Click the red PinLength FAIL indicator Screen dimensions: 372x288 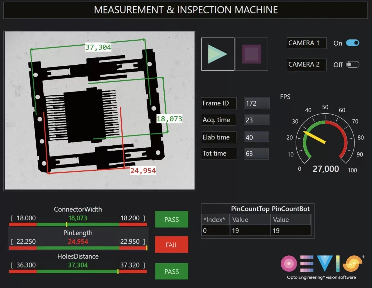point(171,245)
